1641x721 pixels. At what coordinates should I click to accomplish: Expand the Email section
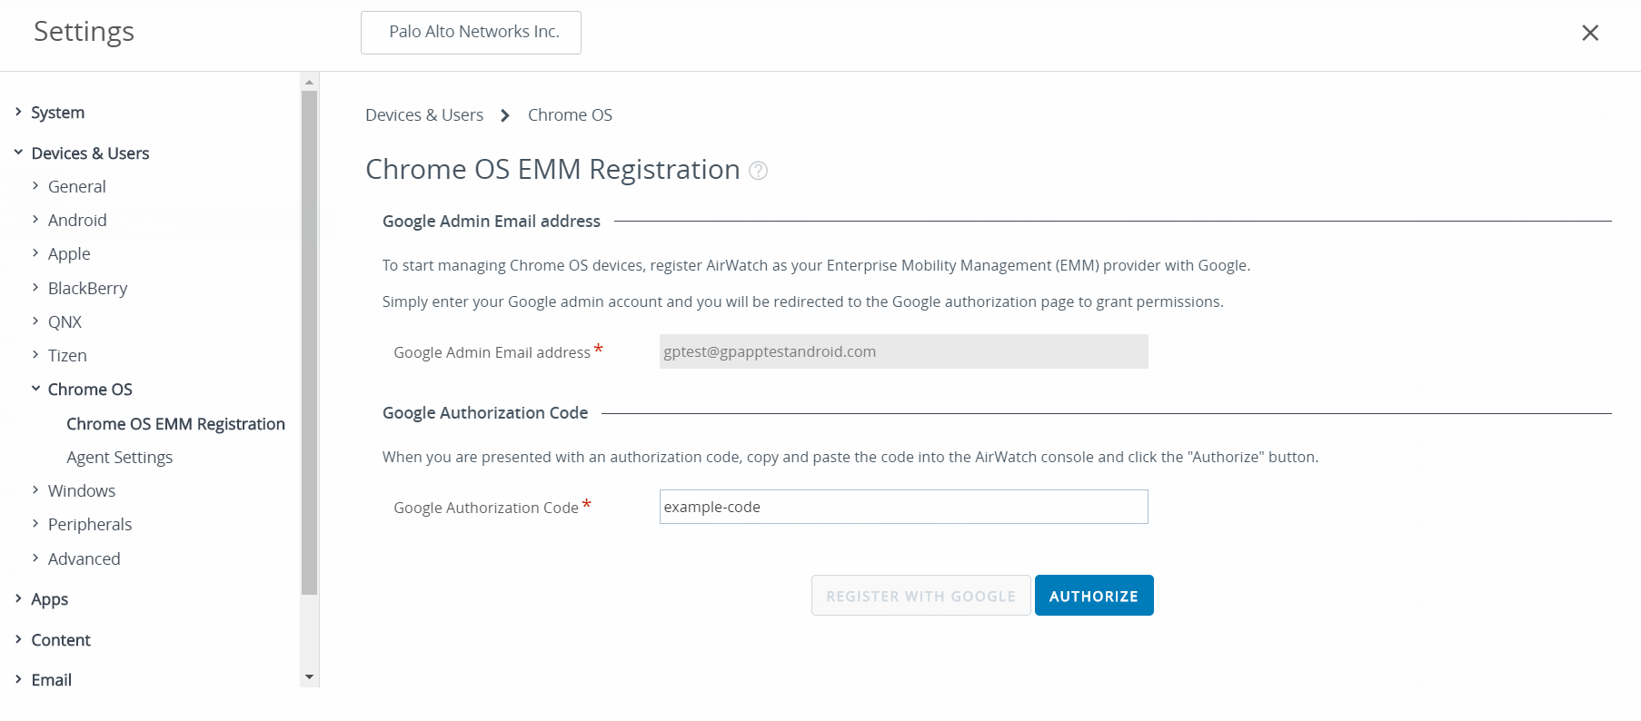point(18,679)
